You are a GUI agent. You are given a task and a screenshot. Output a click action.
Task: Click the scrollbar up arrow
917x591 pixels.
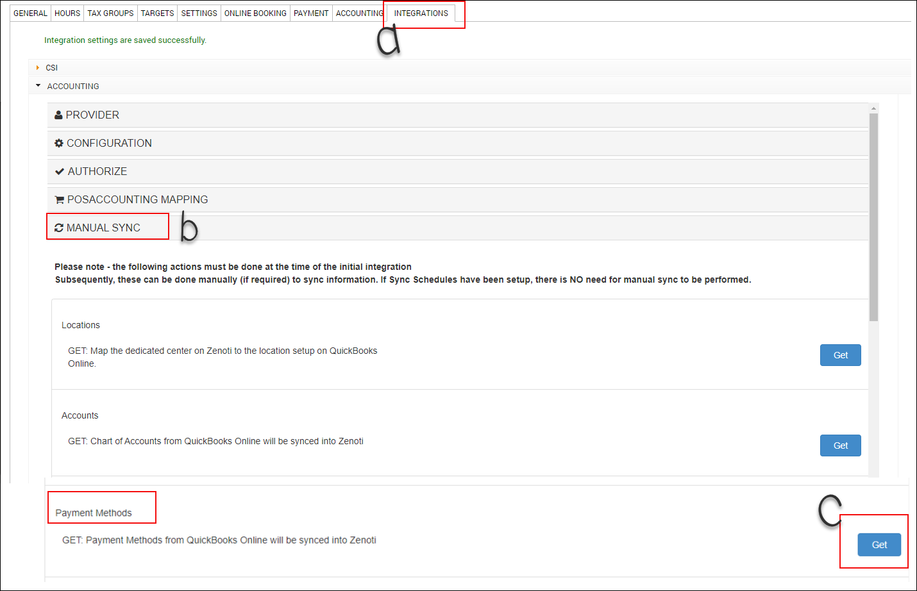(x=873, y=108)
